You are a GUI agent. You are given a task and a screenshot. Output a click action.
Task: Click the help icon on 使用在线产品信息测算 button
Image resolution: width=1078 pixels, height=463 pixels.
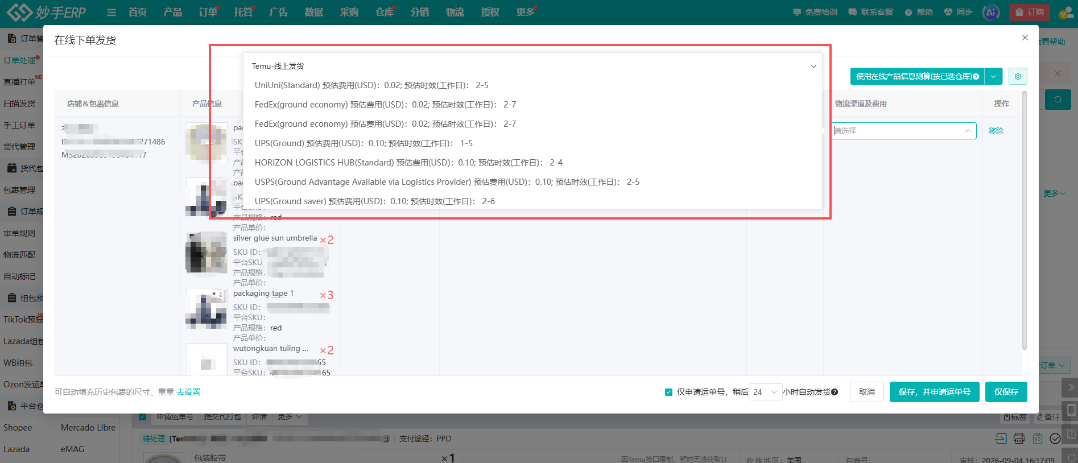[x=976, y=76]
